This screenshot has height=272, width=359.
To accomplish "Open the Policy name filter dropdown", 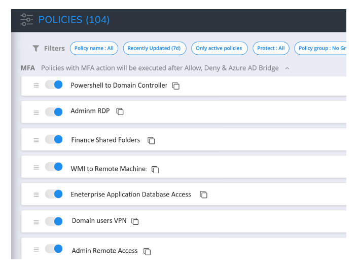I will tap(94, 48).
